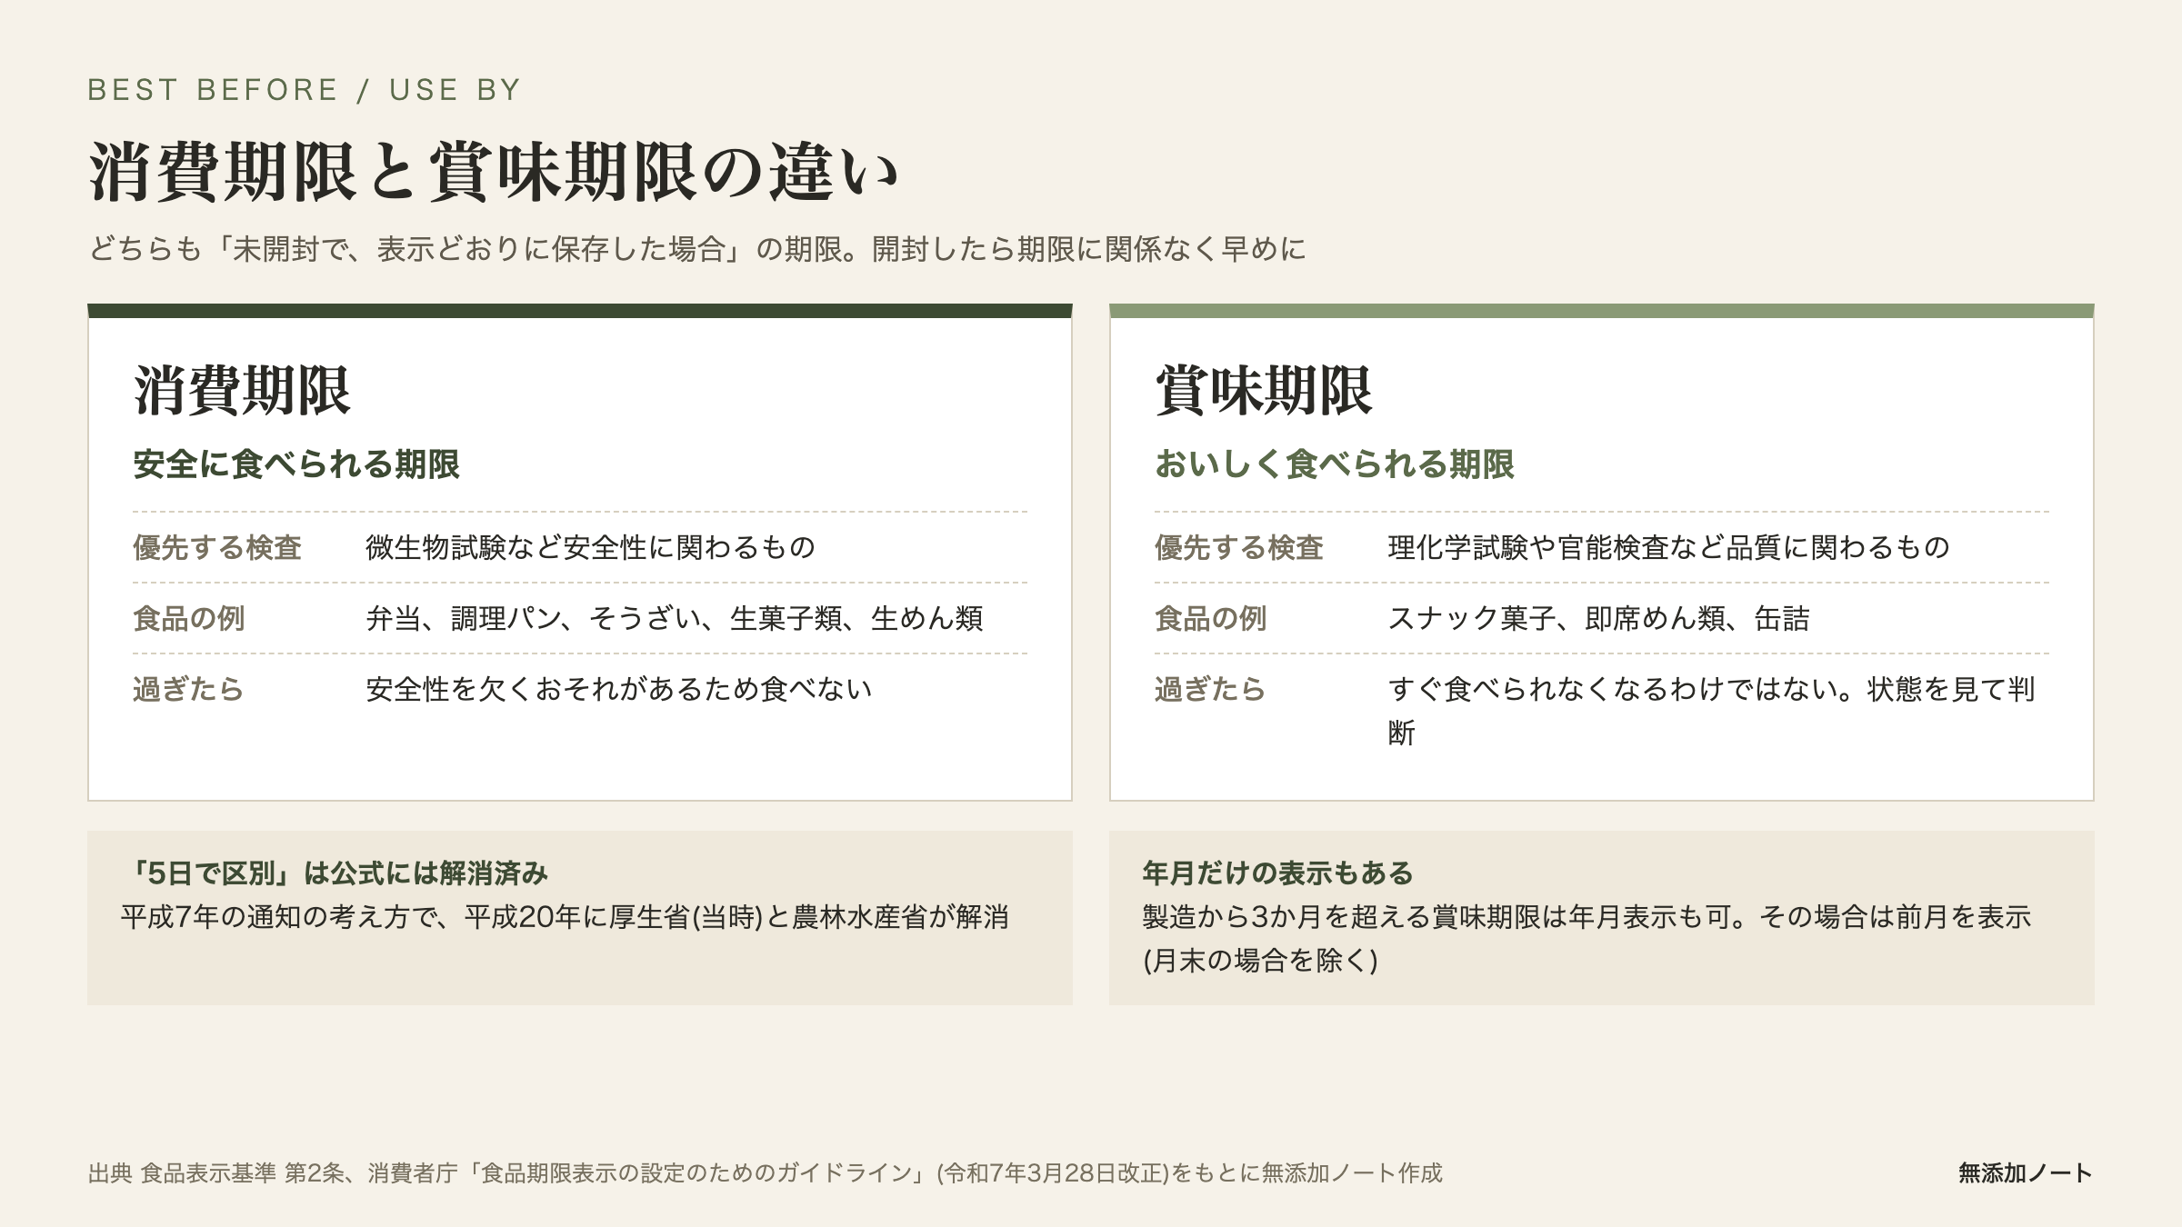Click '理化学試験や官能検査など品質に関わるもの'
The height and width of the screenshot is (1227, 2182).
[x=1668, y=547]
